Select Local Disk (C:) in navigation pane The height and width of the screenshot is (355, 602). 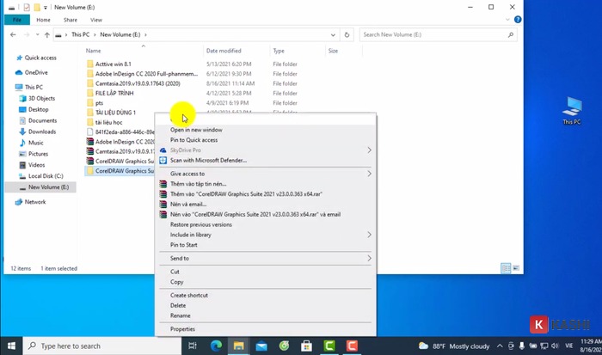[45, 175]
